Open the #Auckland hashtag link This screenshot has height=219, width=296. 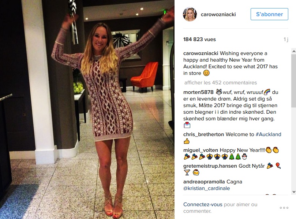click(x=268, y=134)
